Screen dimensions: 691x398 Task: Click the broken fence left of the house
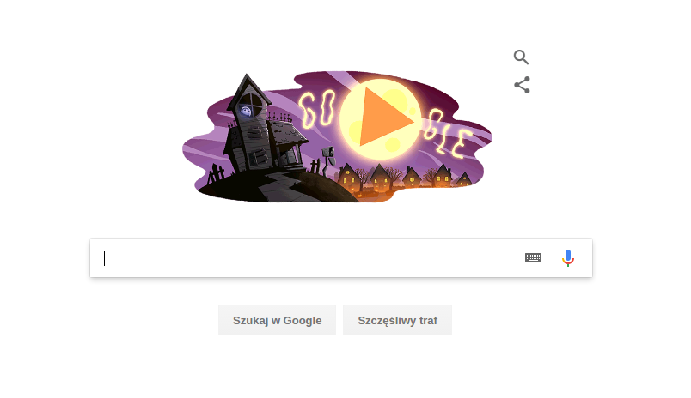point(217,174)
